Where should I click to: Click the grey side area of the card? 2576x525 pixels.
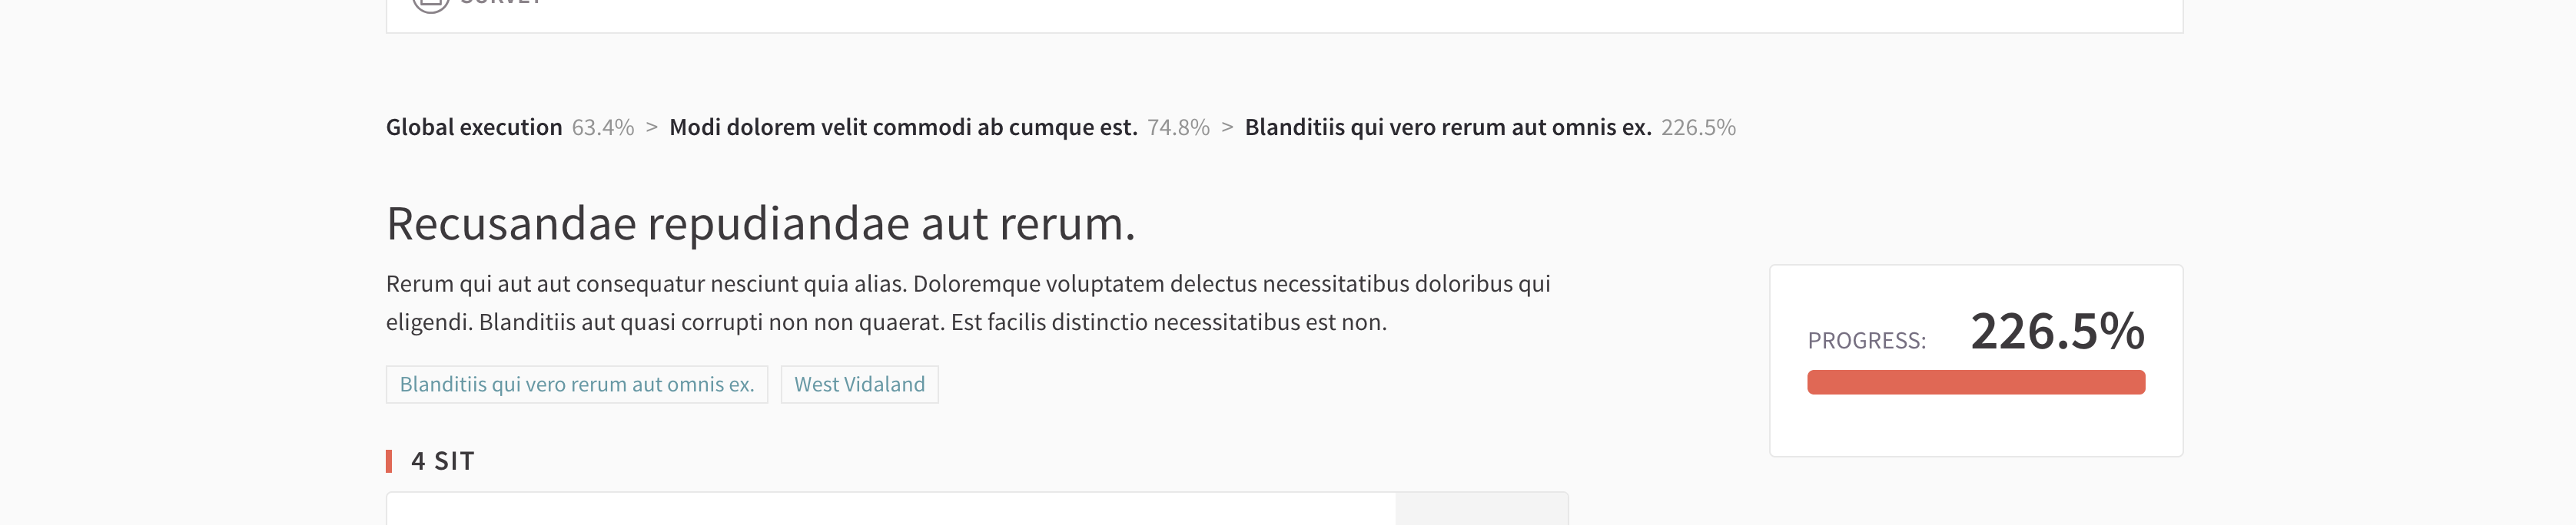(1481, 510)
